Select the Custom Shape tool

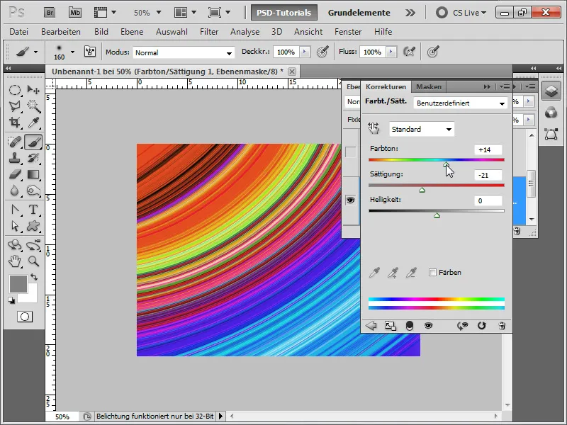[x=33, y=226]
